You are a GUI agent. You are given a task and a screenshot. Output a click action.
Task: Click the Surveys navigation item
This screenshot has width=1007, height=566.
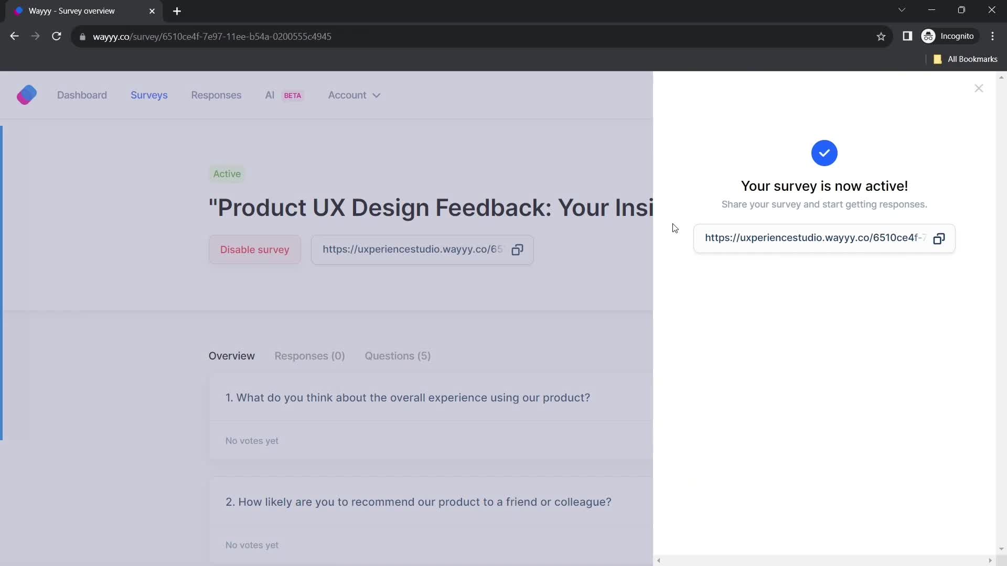(149, 95)
